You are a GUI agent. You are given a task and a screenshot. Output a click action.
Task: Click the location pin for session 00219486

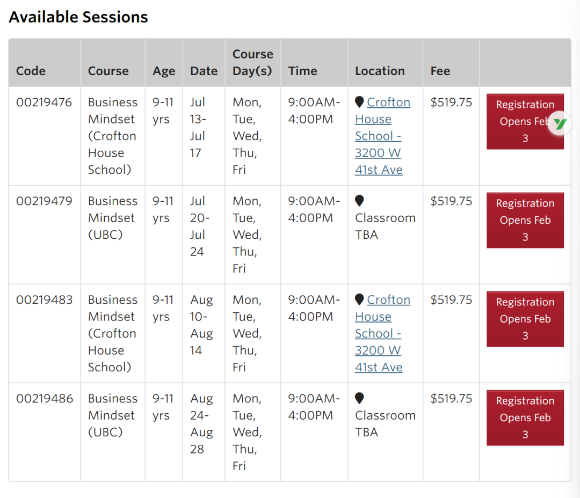tap(359, 398)
